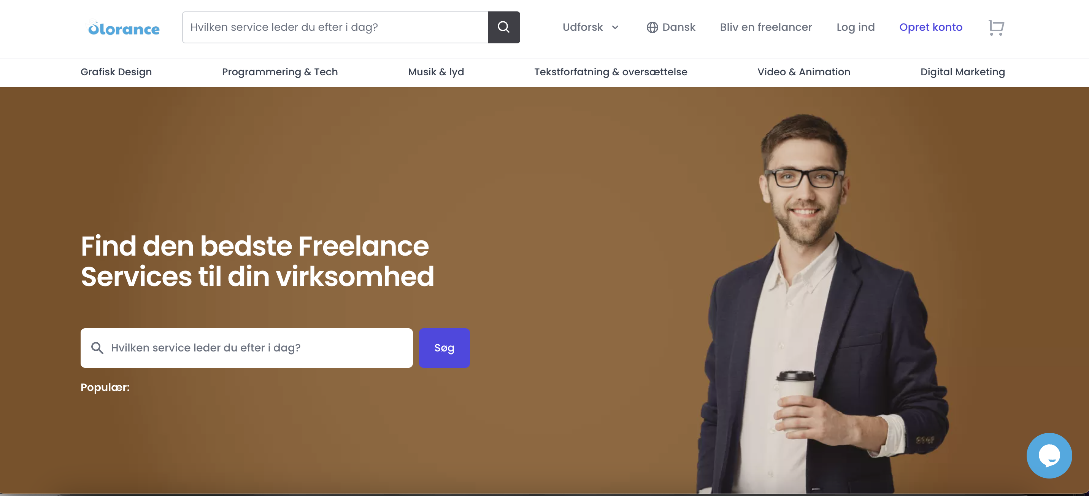Click the chevron next to Udforsk

(x=615, y=27)
